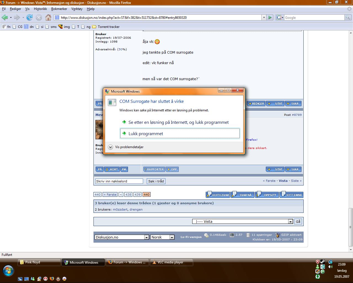
Task: Click the teal TeamSpeak-like tray icon
Action: [x=323, y=267]
